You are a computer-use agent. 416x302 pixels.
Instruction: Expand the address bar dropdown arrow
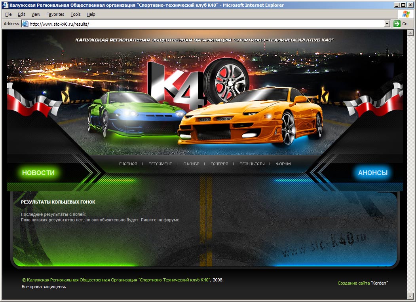(x=387, y=24)
